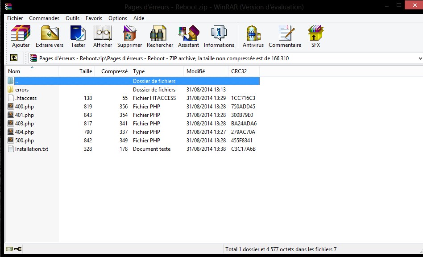Click the date 31/08/2014 13:13
The height and width of the screenshot is (257, 423).
206,90
